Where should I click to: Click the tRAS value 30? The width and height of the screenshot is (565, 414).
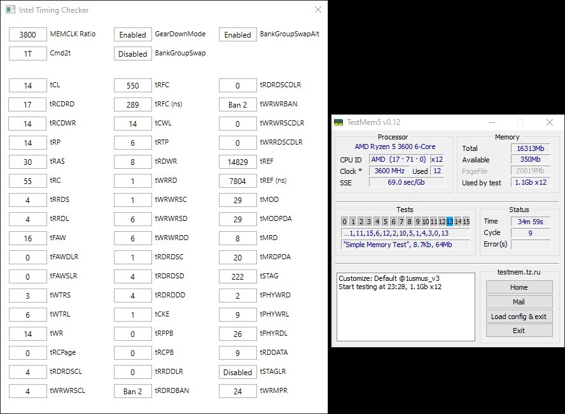pos(28,162)
